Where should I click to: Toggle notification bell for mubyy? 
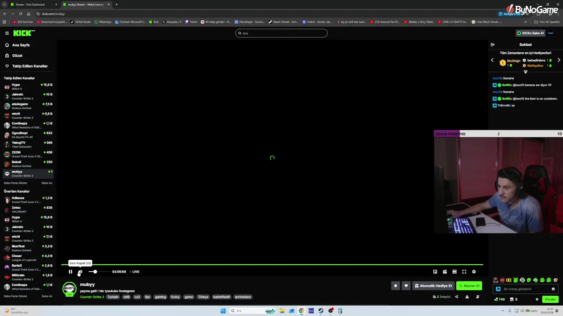click(x=395, y=286)
